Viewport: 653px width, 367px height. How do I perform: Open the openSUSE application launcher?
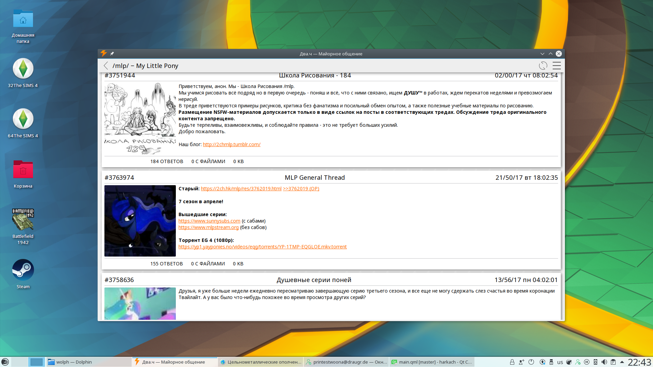5,362
